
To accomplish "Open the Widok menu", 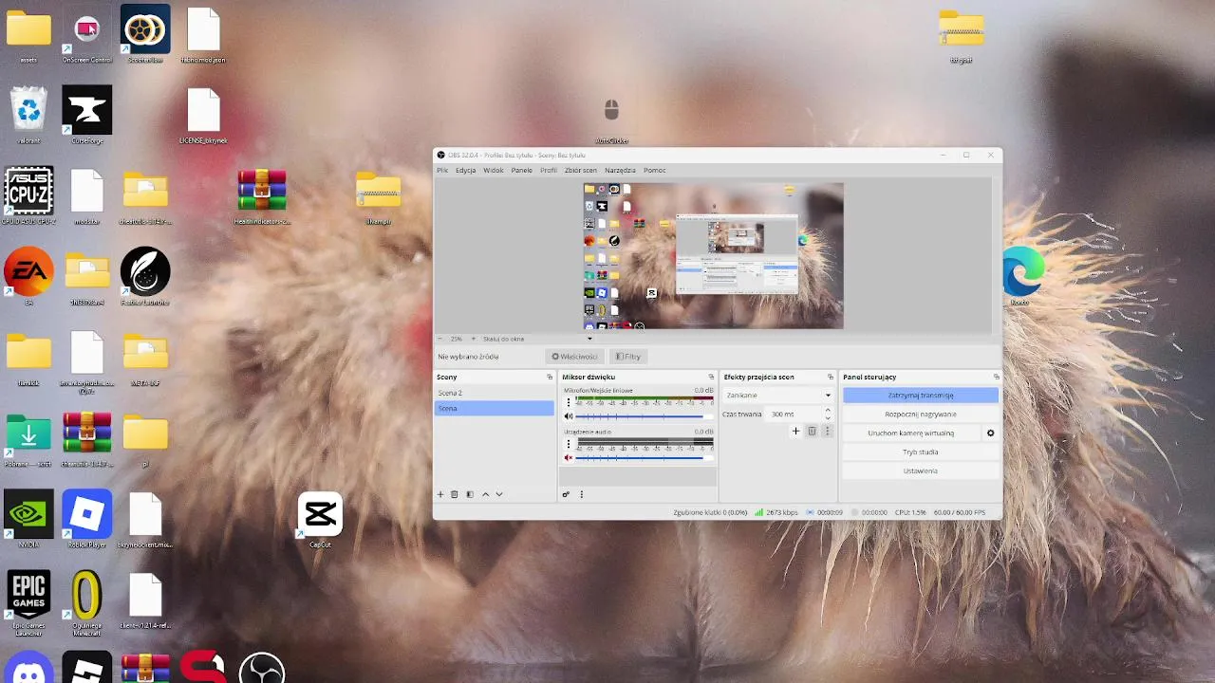I will coord(494,171).
